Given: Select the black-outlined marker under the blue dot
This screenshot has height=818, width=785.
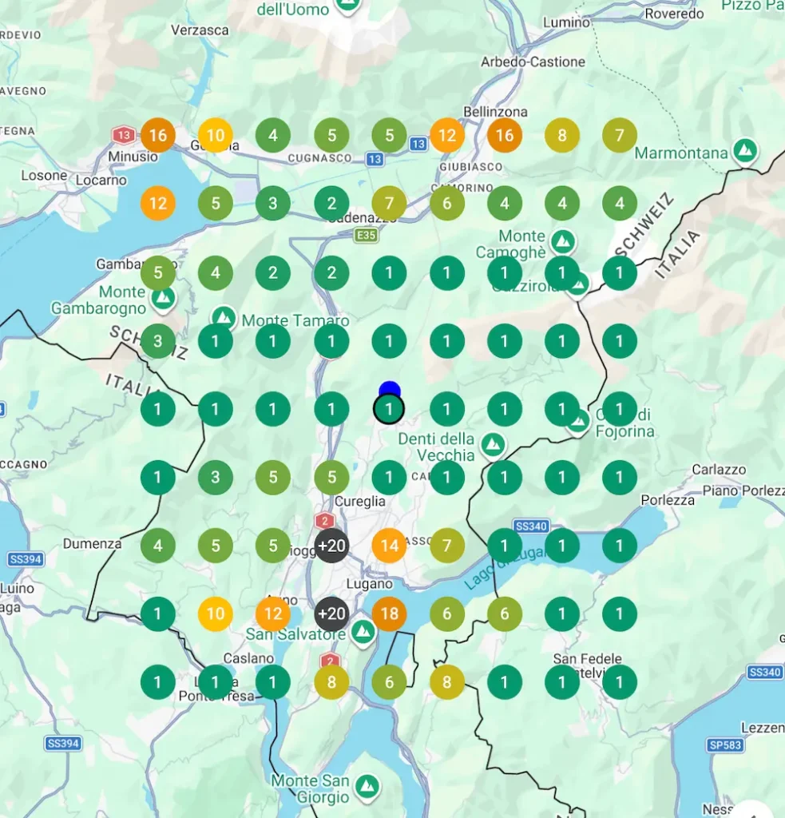Looking at the screenshot, I should [x=389, y=410].
